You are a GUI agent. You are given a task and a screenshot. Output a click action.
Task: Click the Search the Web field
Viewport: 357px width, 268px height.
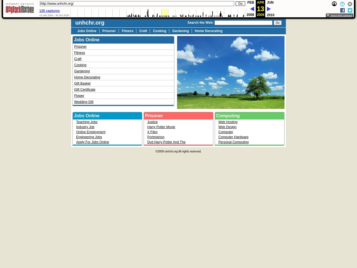pyautogui.click(x=243, y=23)
